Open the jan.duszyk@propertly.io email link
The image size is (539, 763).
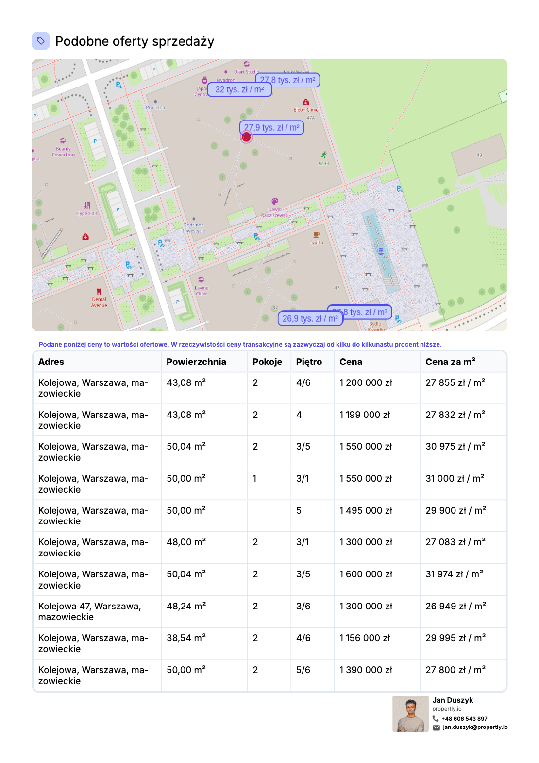coord(475,728)
